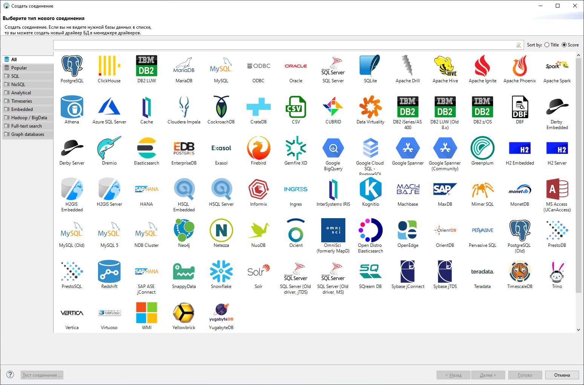Choose the Apache Hive driver
The height and width of the screenshot is (385, 584).
coord(445,66)
